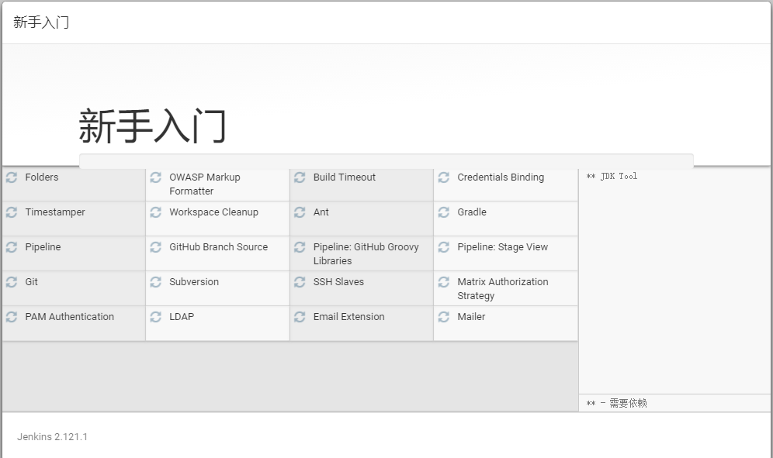Screen dimensions: 773x458
Task: Click the refresh icon beside Matrix Authorization Strategy
Action: tap(444, 282)
